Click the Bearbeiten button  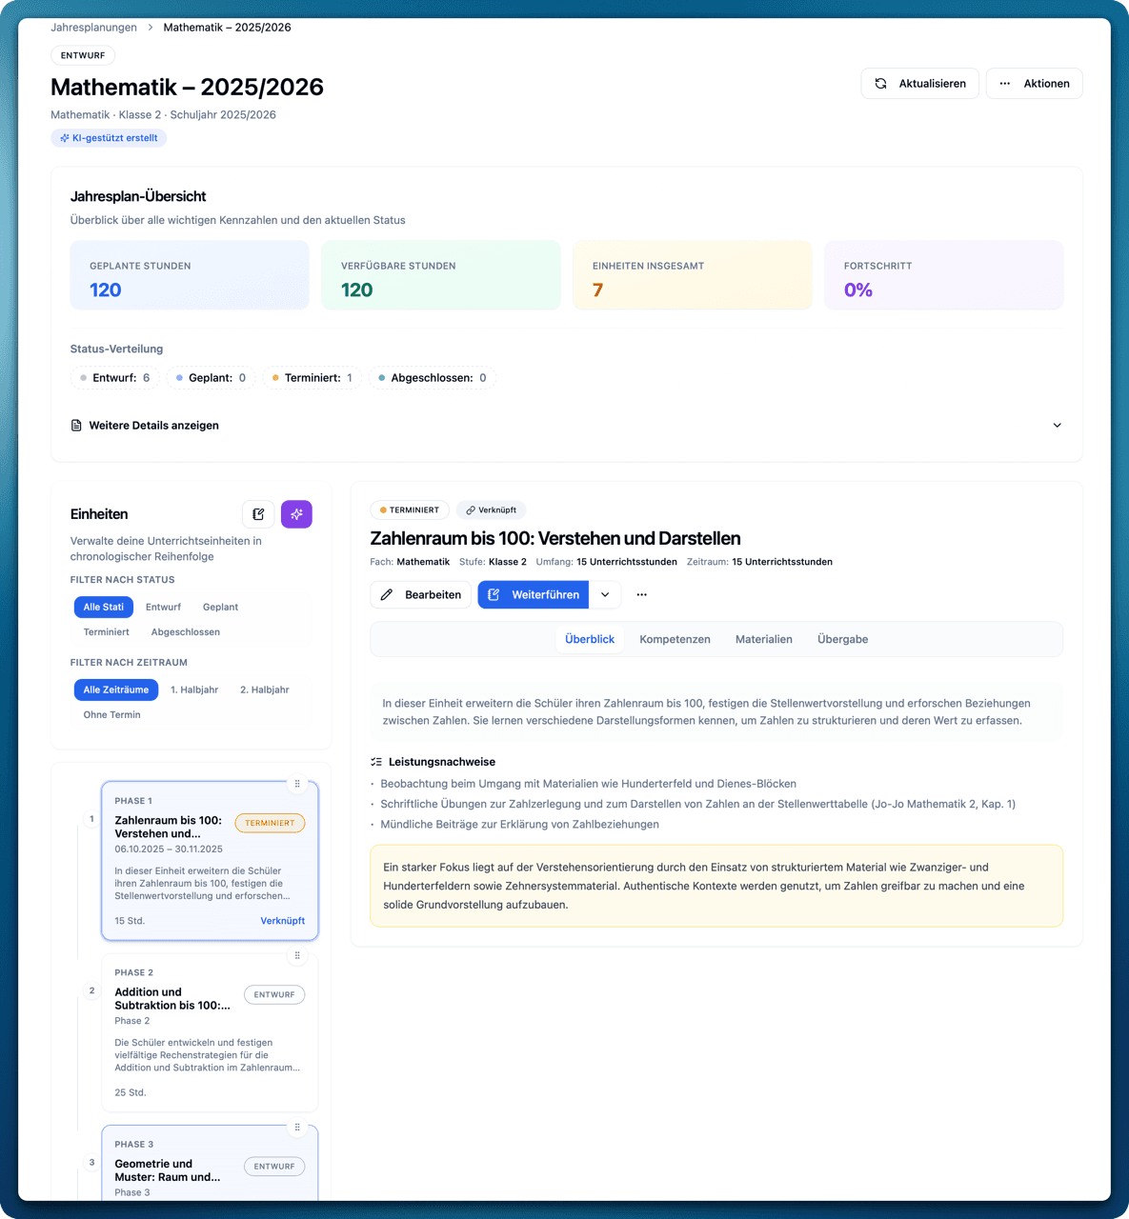(419, 594)
